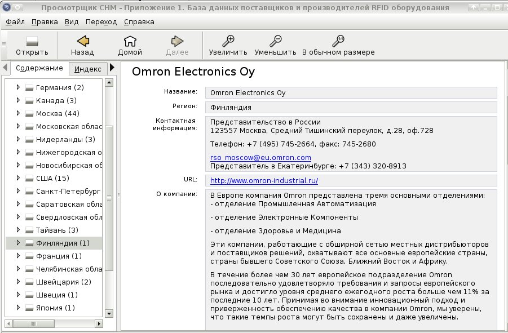This screenshot has width=508, height=333.
Task: Select the Содержание tab
Action: pos(39,68)
